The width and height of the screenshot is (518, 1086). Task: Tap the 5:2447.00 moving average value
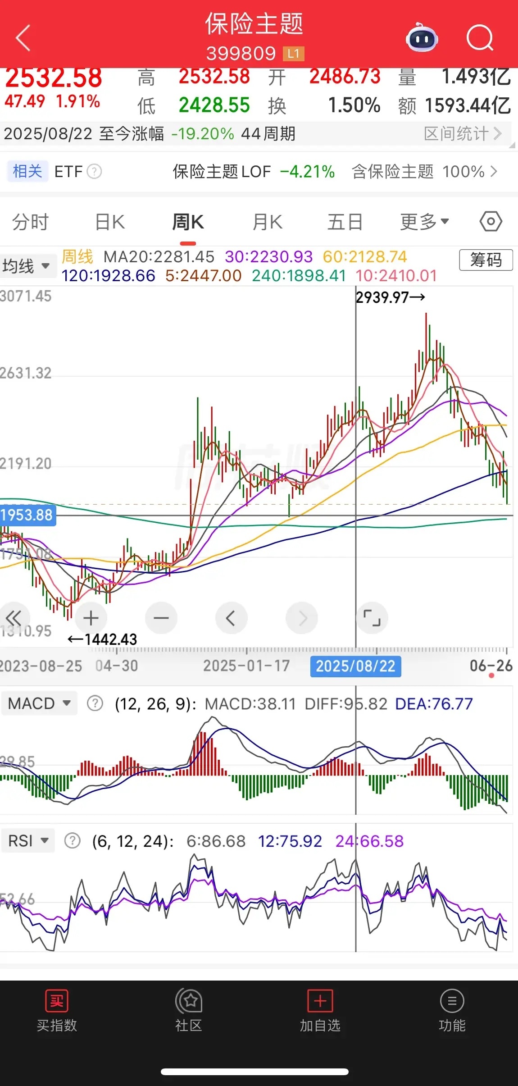(204, 276)
